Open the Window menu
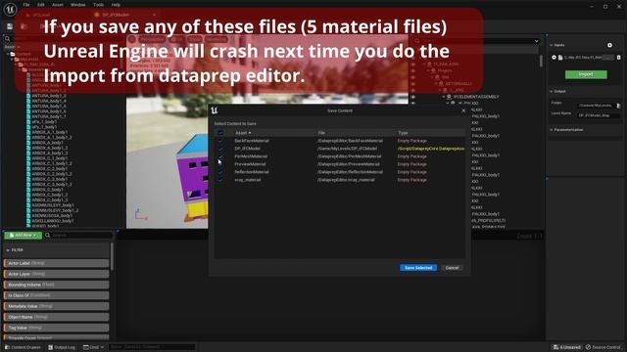Screen dimensions: 627x352 [x=78, y=5]
